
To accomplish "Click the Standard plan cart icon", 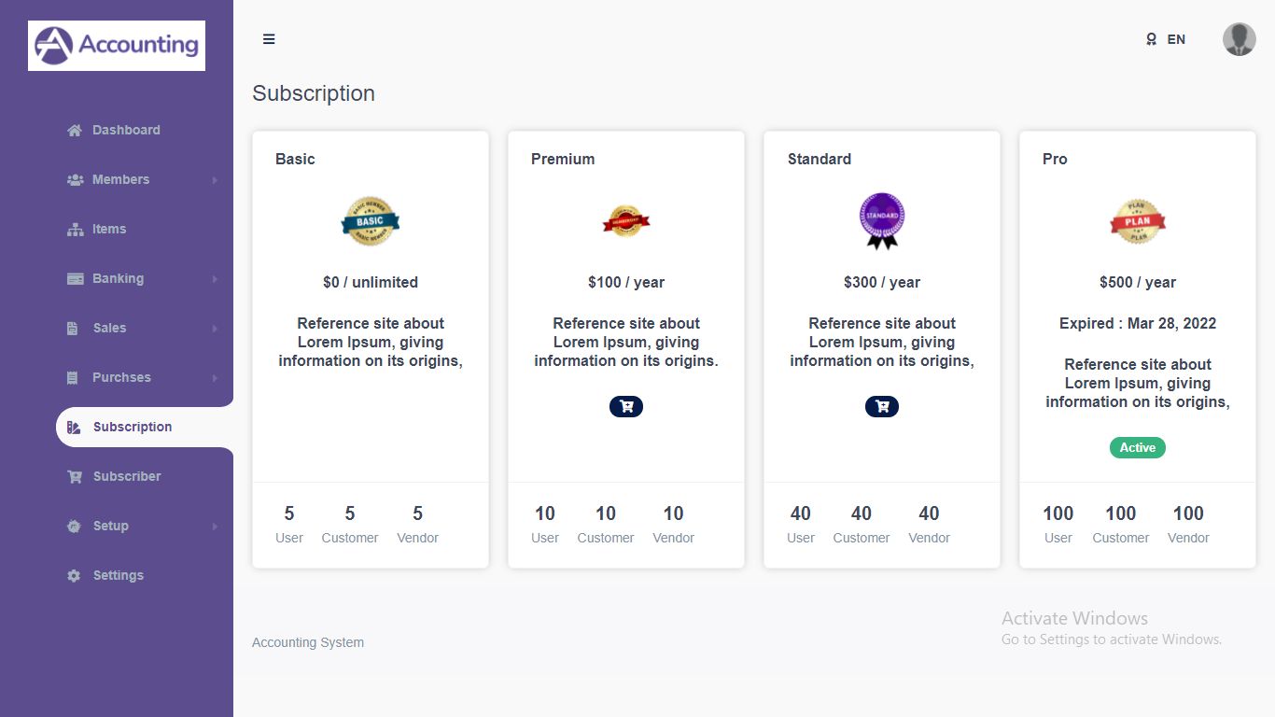I will coord(882,407).
